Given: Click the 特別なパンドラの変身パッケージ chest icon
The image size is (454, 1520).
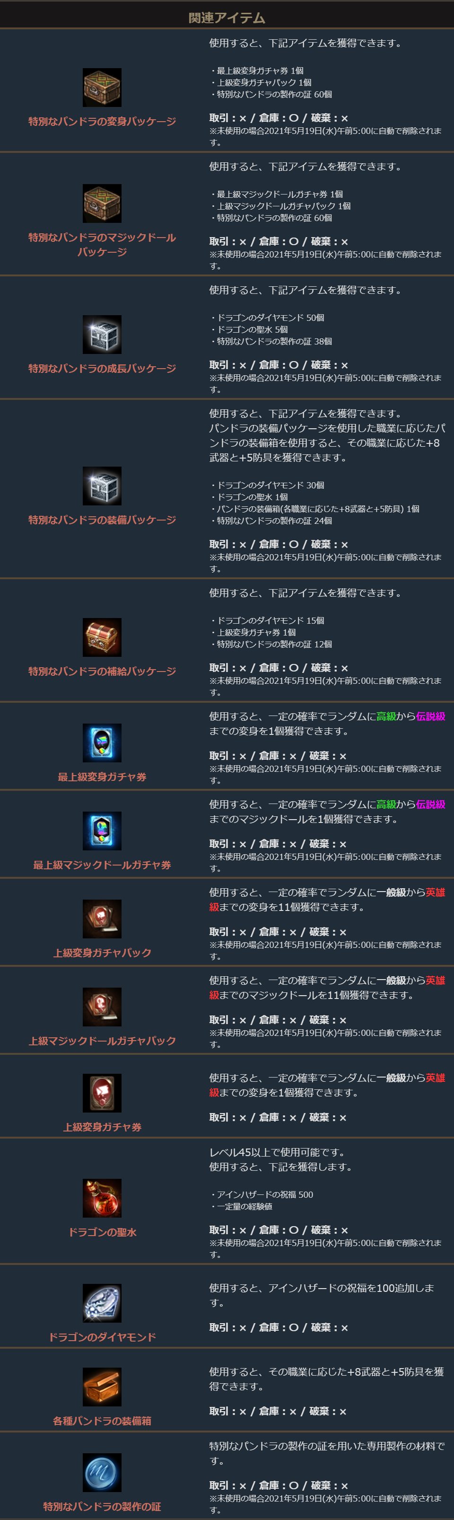Looking at the screenshot, I should pyautogui.click(x=102, y=88).
